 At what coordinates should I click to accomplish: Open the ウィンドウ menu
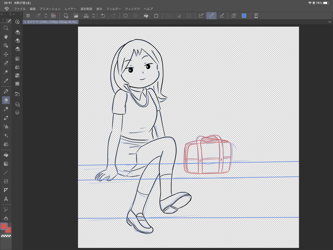tap(132, 9)
